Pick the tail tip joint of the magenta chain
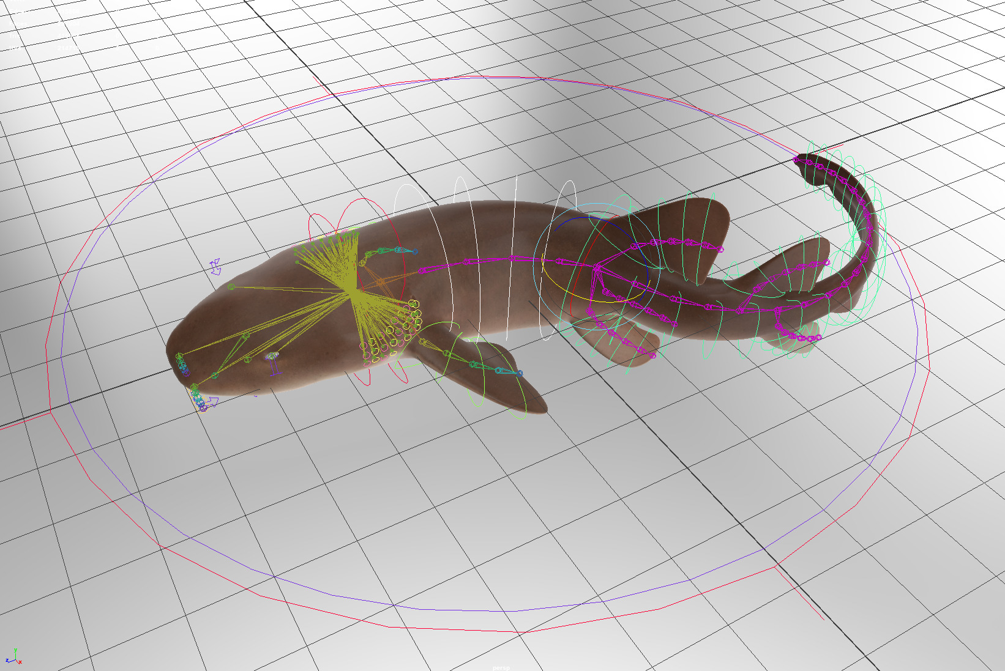1005x671 pixels. (797, 160)
